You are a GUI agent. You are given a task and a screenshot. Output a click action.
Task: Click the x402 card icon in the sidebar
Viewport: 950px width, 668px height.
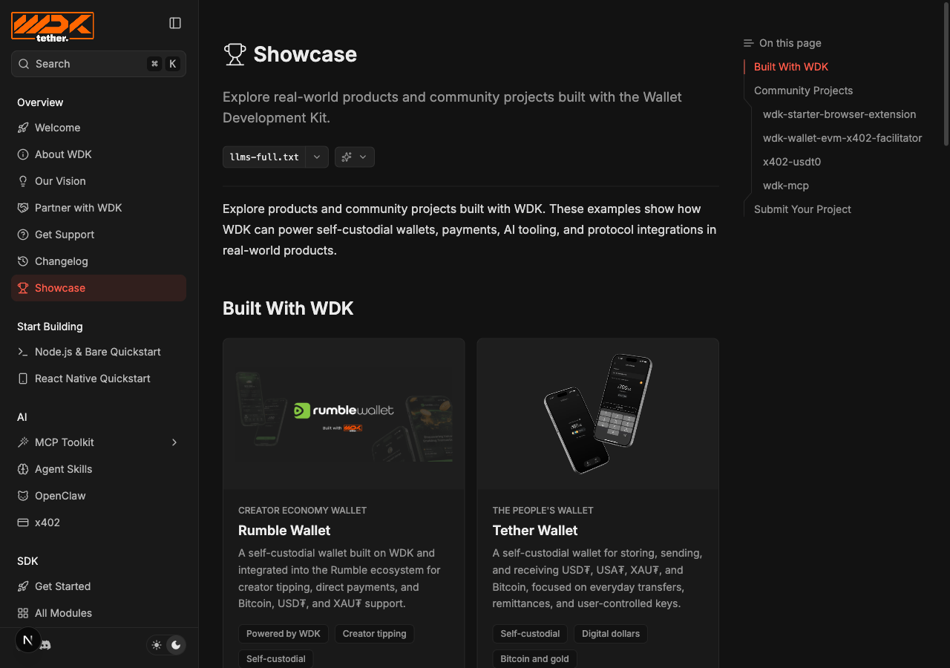(x=23, y=523)
